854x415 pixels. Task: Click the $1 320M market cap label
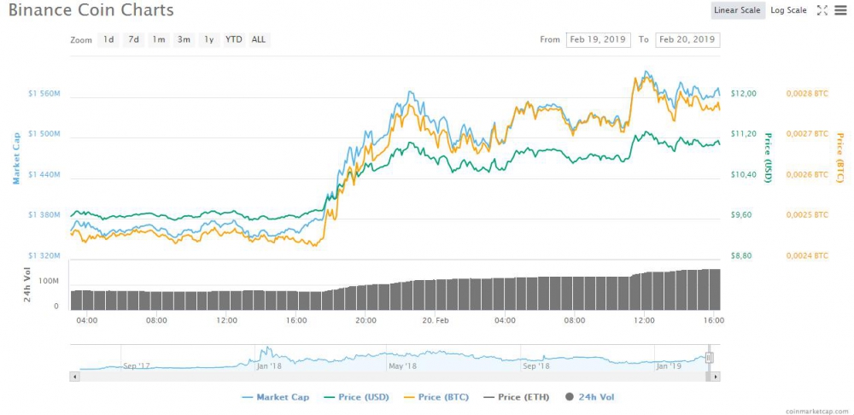pos(44,255)
